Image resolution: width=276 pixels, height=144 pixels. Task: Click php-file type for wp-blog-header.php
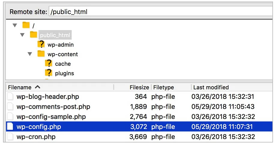[x=163, y=97]
